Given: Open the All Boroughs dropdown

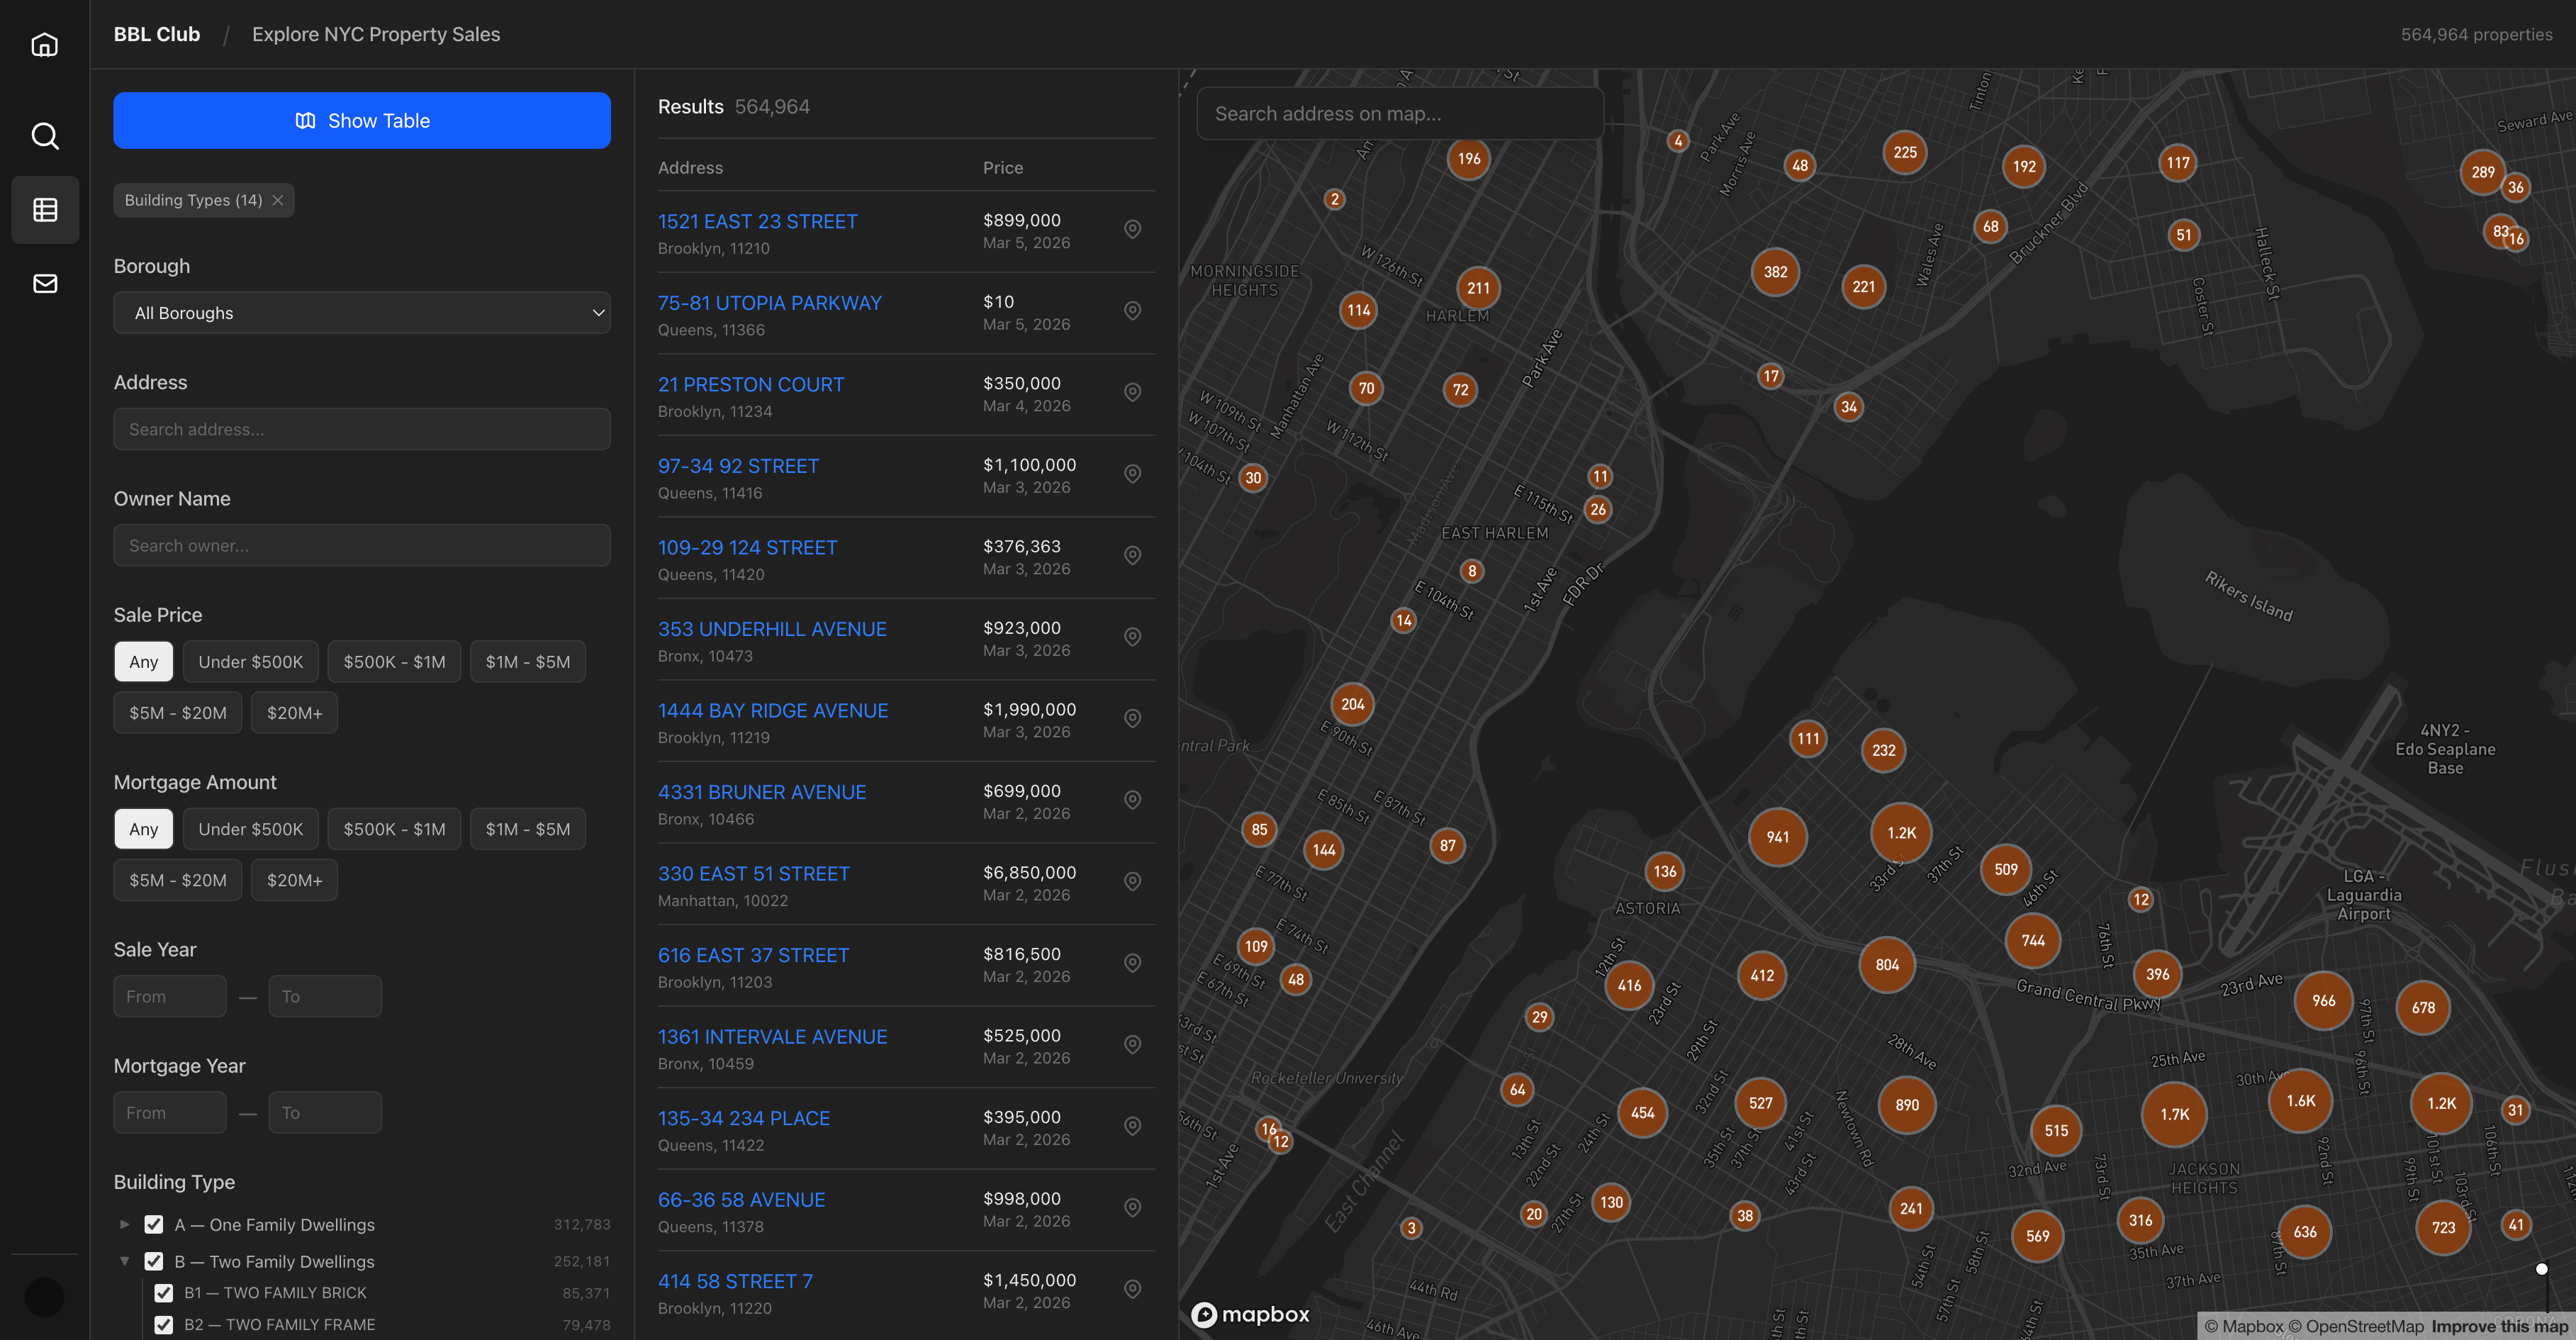Looking at the screenshot, I should coord(362,313).
